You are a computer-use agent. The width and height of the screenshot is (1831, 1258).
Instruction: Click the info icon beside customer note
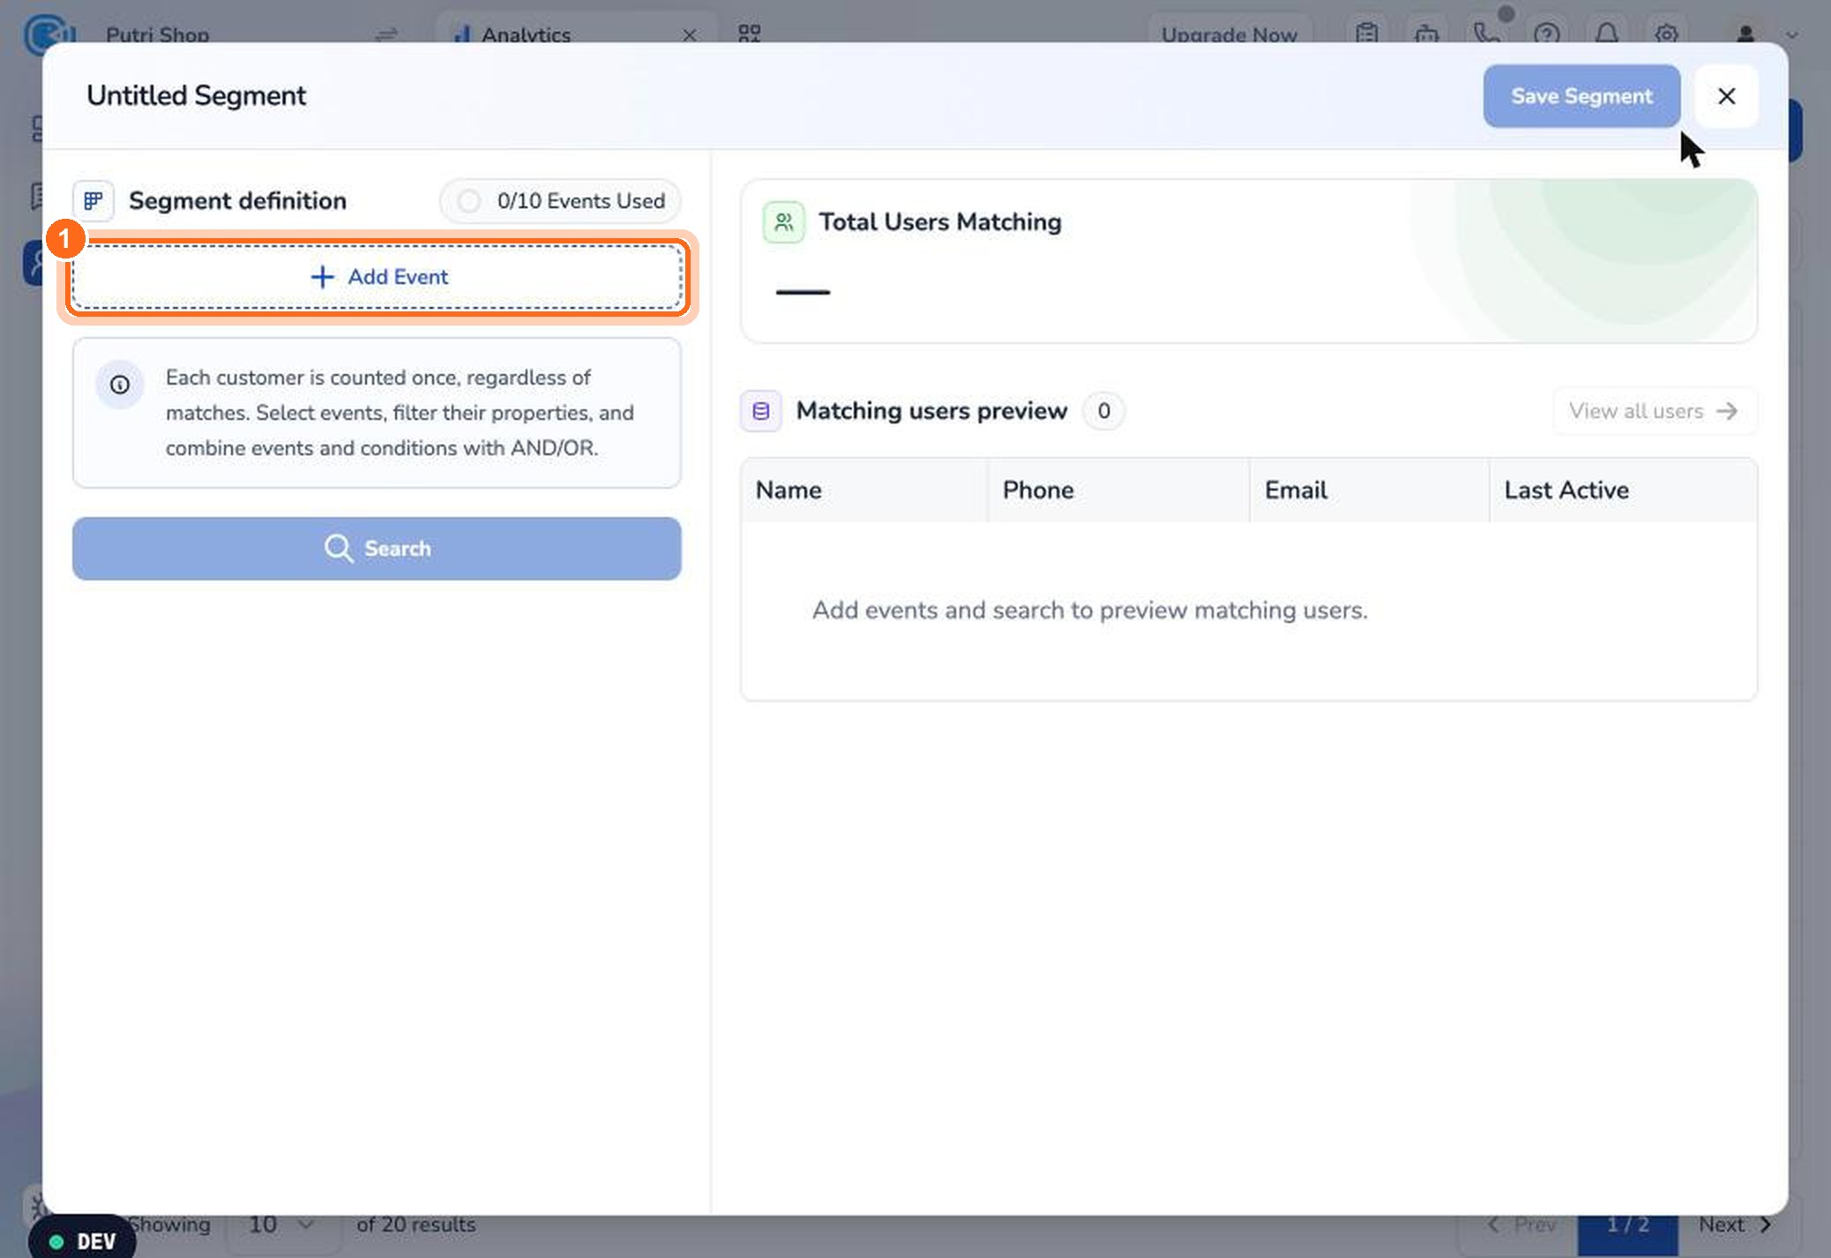pyautogui.click(x=120, y=385)
